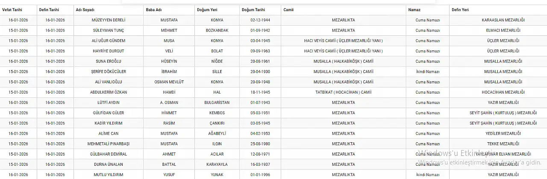Click the KARAASLAN MEZARLIĞI burial place cell
547x179 pixels.
pyautogui.click(x=503, y=20)
